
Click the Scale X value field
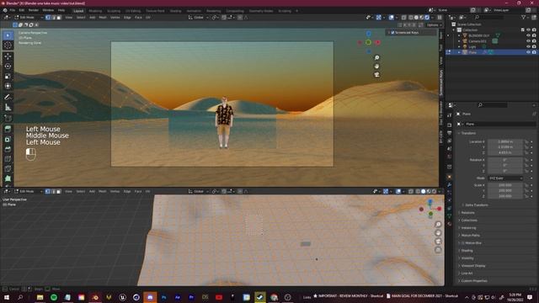coord(505,185)
